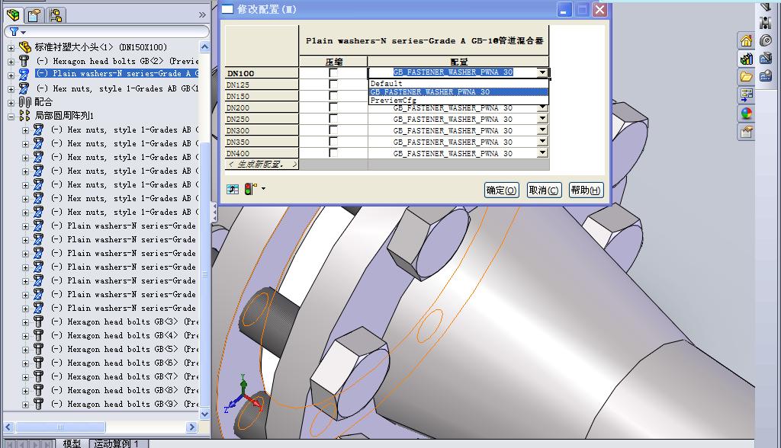Image resolution: width=781 pixels, height=448 pixels.
Task: Click the 配置 column header
Action: (x=458, y=62)
